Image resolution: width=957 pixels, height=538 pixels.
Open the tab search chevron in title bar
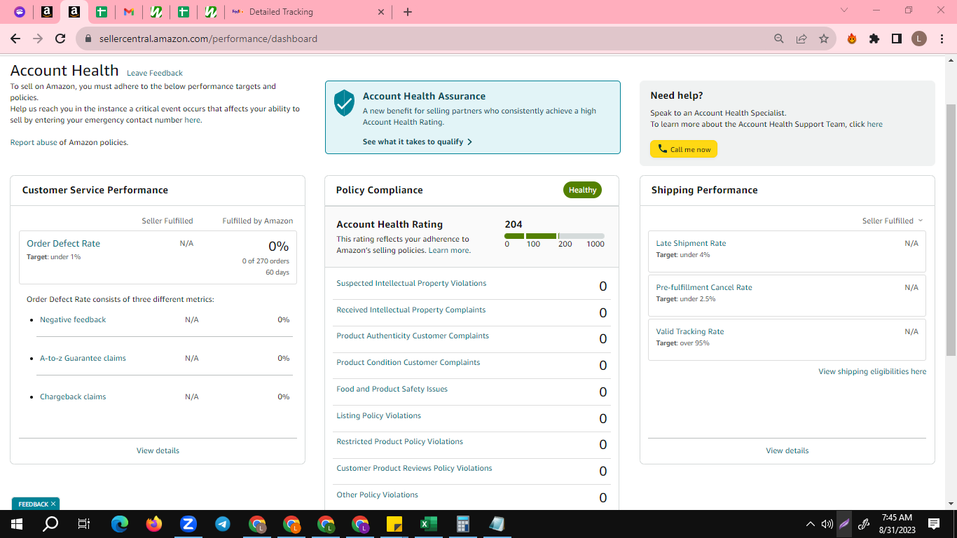tap(844, 11)
